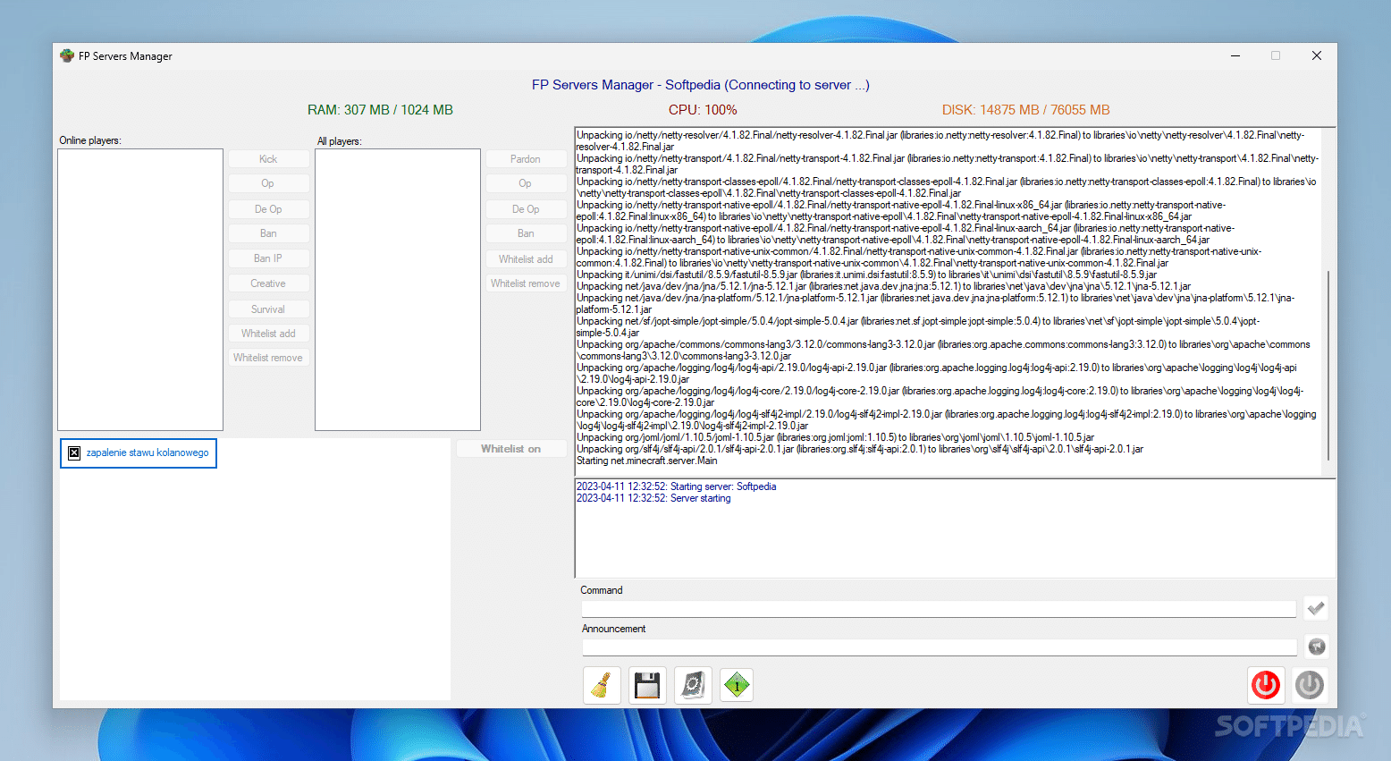Click the DISK: 14875 MB / 76055 MB label

coord(1025,110)
